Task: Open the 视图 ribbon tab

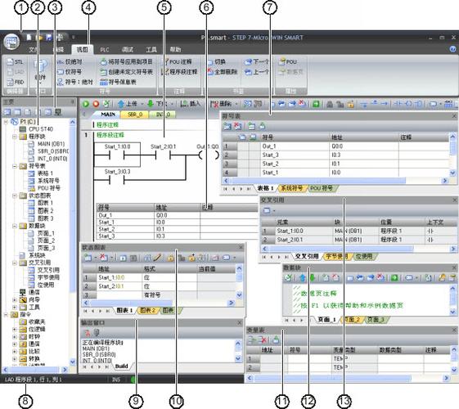Action: 83,49
